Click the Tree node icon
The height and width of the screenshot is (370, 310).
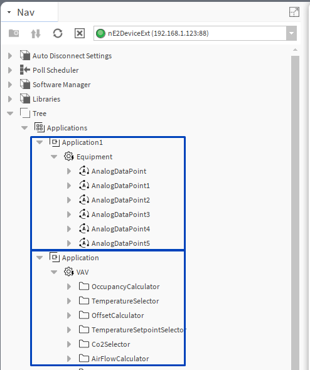point(25,114)
